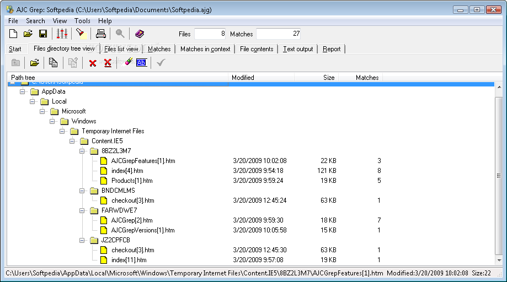Viewport: 507px width, 282px height.
Task: Select the AJCGrepFeatures[1].htm file
Action: click(x=143, y=161)
